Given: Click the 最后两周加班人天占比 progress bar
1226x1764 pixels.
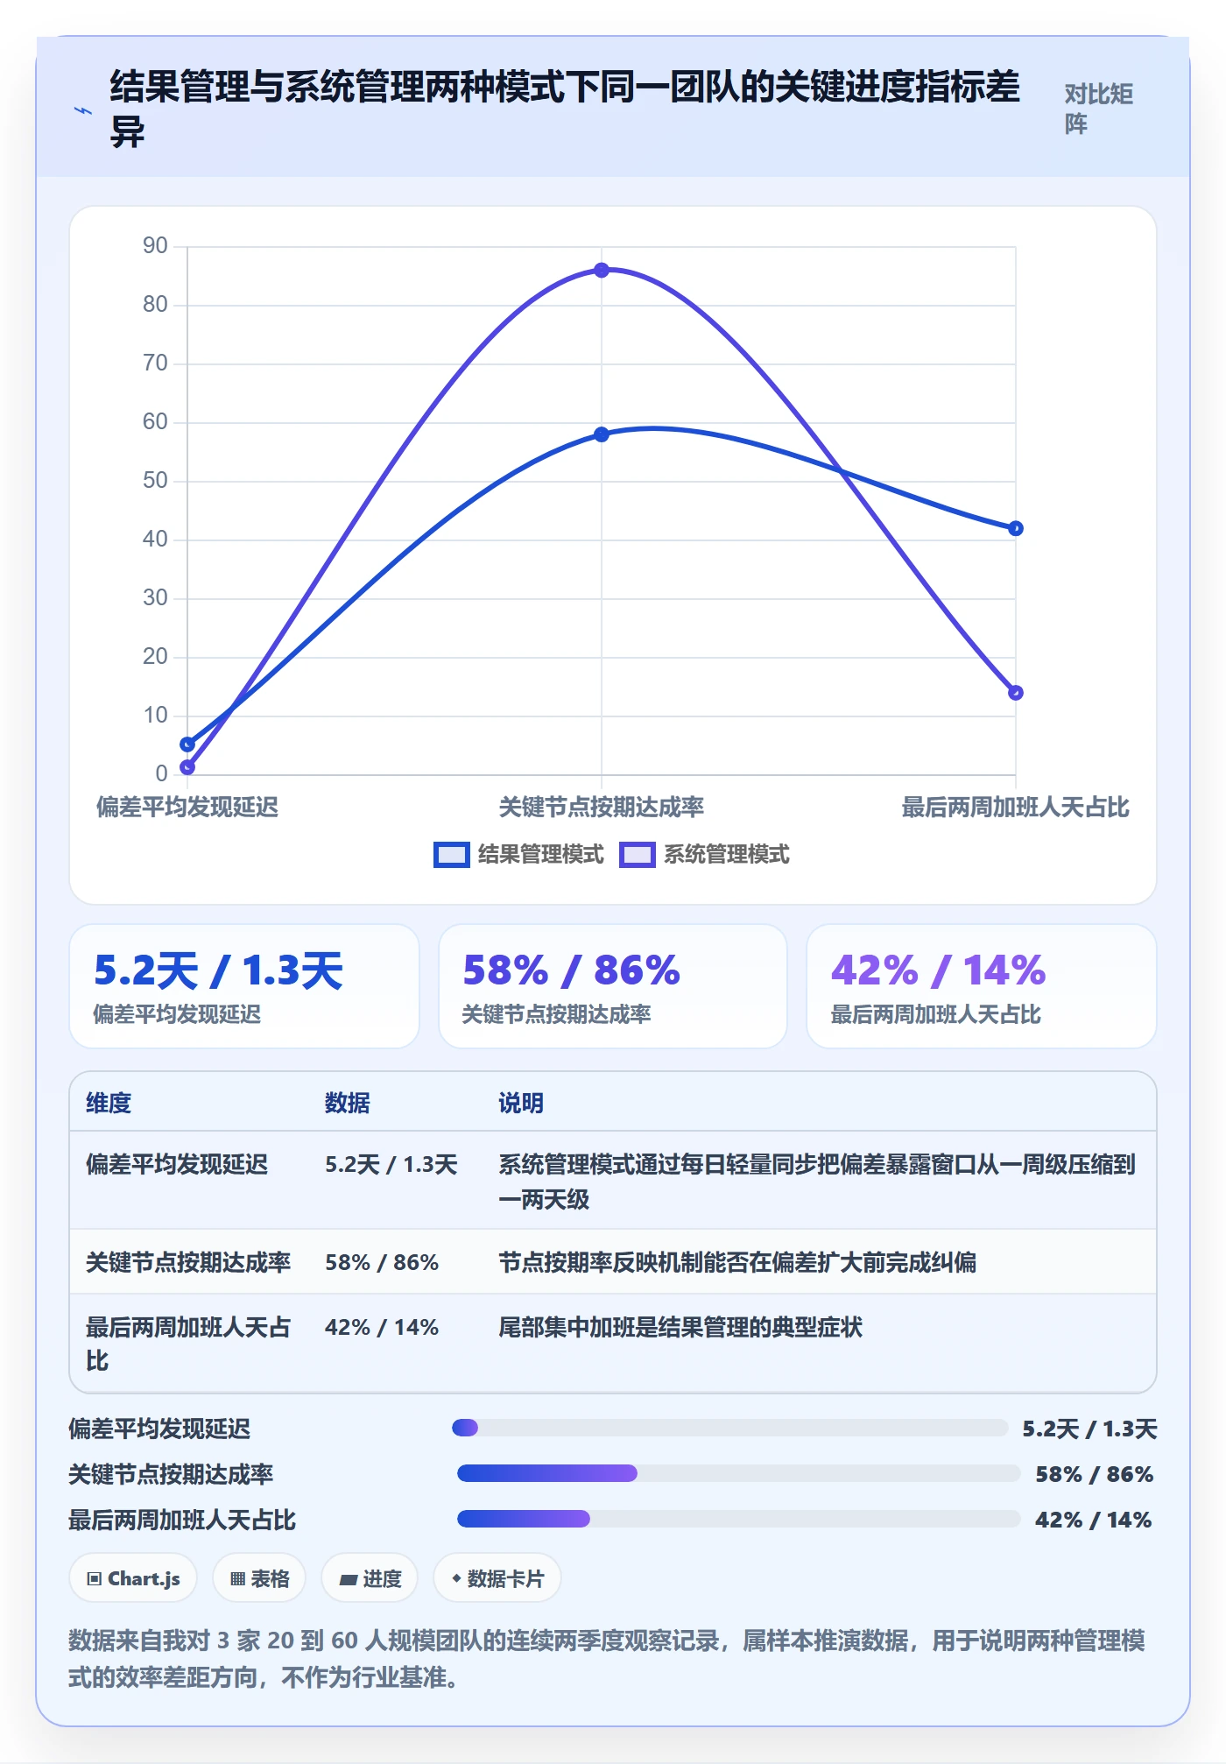Looking at the screenshot, I should (738, 1519).
